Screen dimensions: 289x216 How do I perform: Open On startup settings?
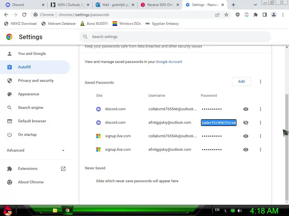pyautogui.click(x=35, y=134)
